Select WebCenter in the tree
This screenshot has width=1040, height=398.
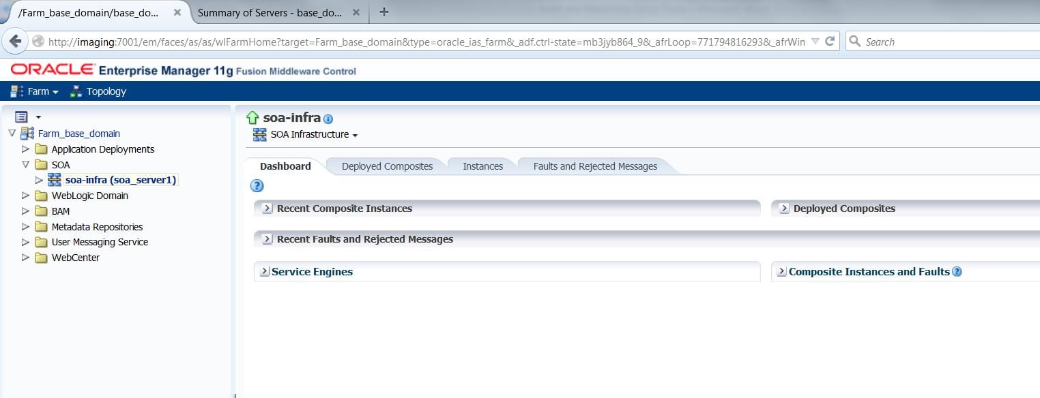(x=75, y=258)
